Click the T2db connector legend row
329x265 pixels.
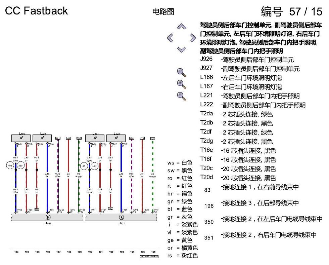tap(236, 123)
